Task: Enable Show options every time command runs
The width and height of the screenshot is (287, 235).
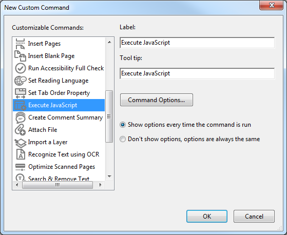Action: click(x=123, y=125)
